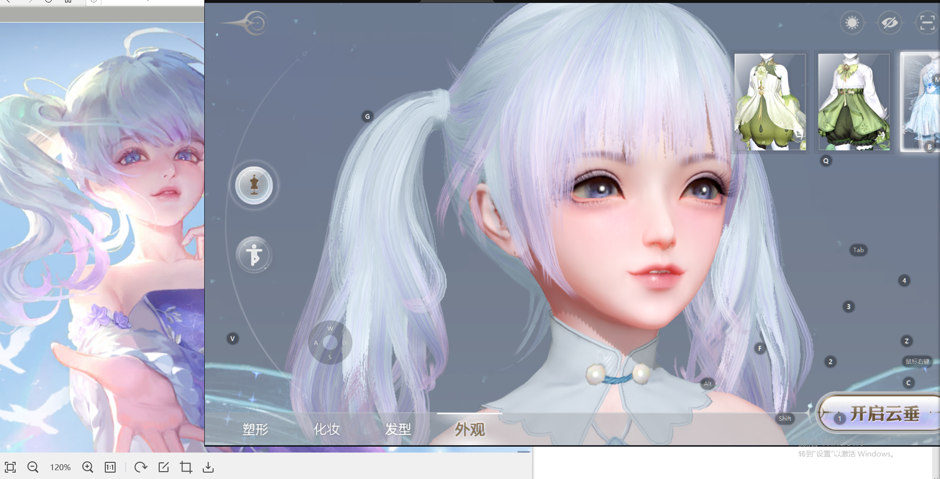Click the 1:1 actual size icon
The width and height of the screenshot is (940, 479).
[x=110, y=467]
